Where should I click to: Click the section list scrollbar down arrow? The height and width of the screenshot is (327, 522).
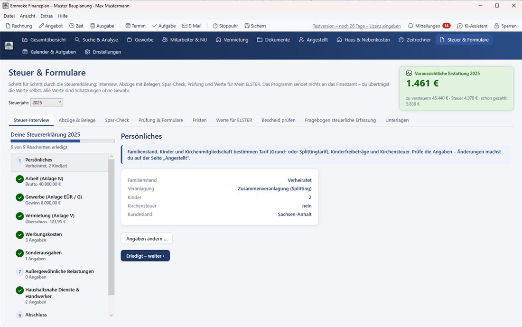(111, 315)
